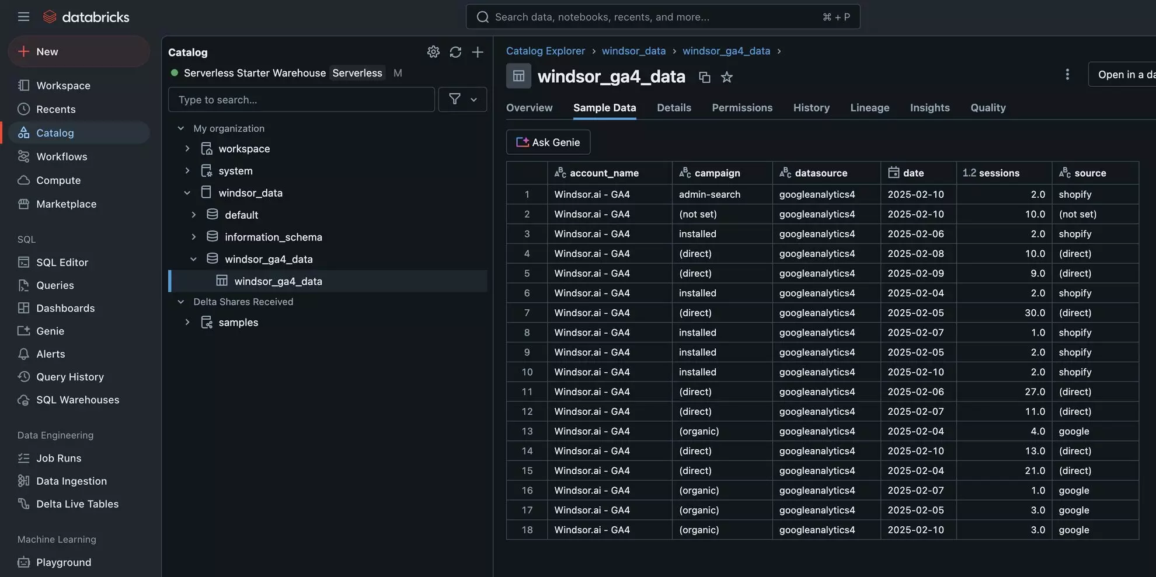Image resolution: width=1156 pixels, height=577 pixels.
Task: Open filter dropdown chevron
Action: pyautogui.click(x=473, y=99)
